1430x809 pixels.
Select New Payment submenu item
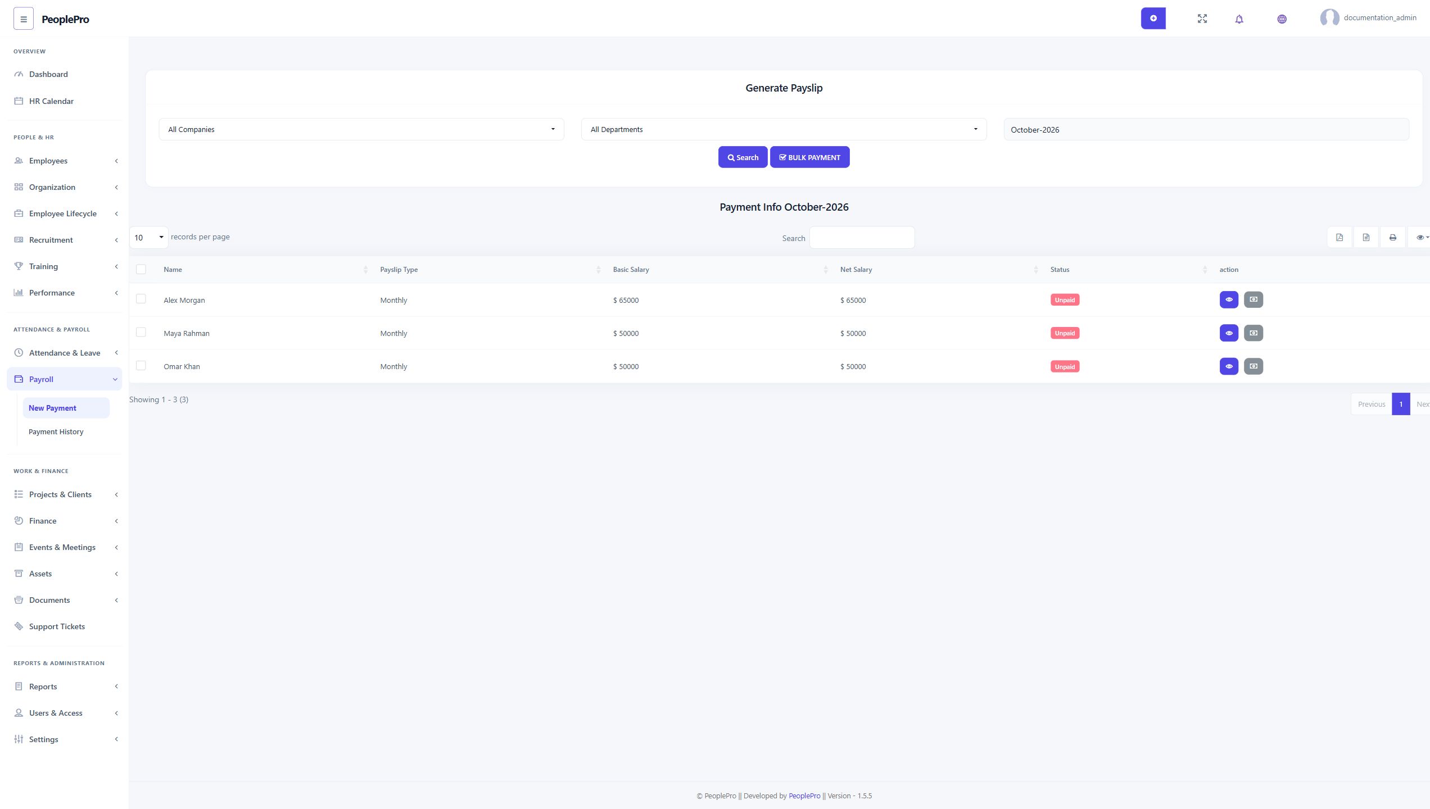[x=66, y=408]
